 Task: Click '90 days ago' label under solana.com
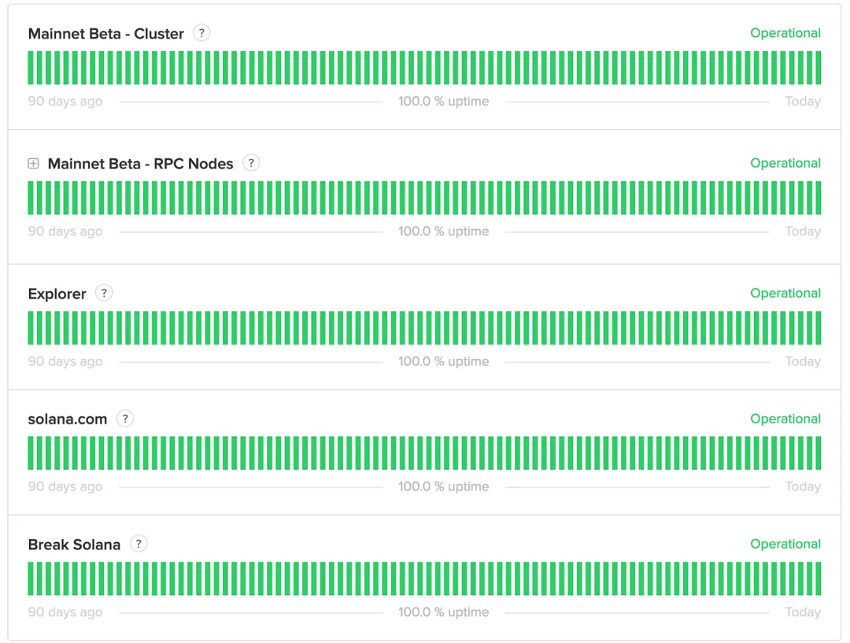[65, 487]
